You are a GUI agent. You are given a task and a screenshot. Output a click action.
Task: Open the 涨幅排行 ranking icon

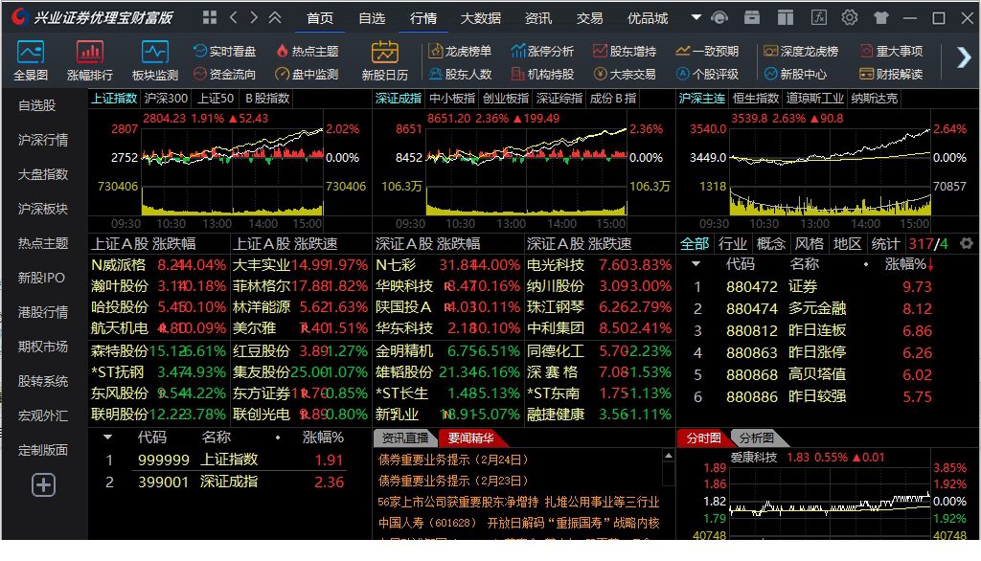click(x=89, y=60)
